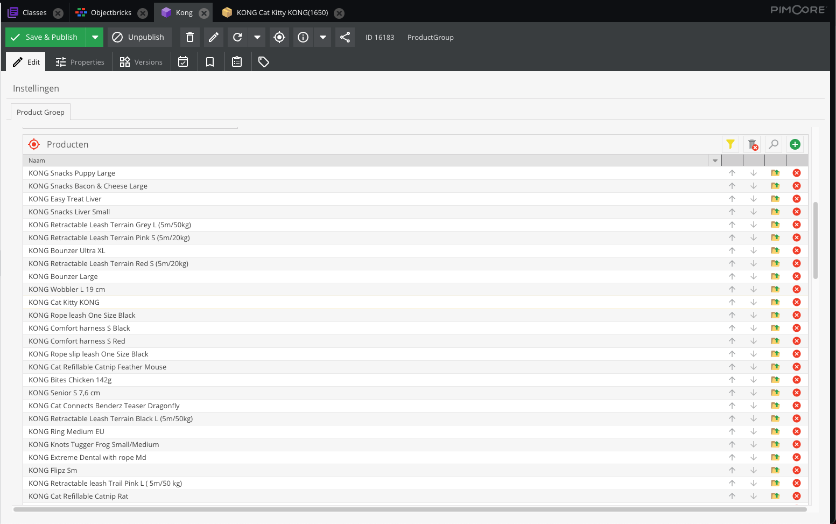Screen dimensions: 836x524
Task: Remove KONG Easy Treat Liver from the list
Action: pyautogui.click(x=797, y=199)
